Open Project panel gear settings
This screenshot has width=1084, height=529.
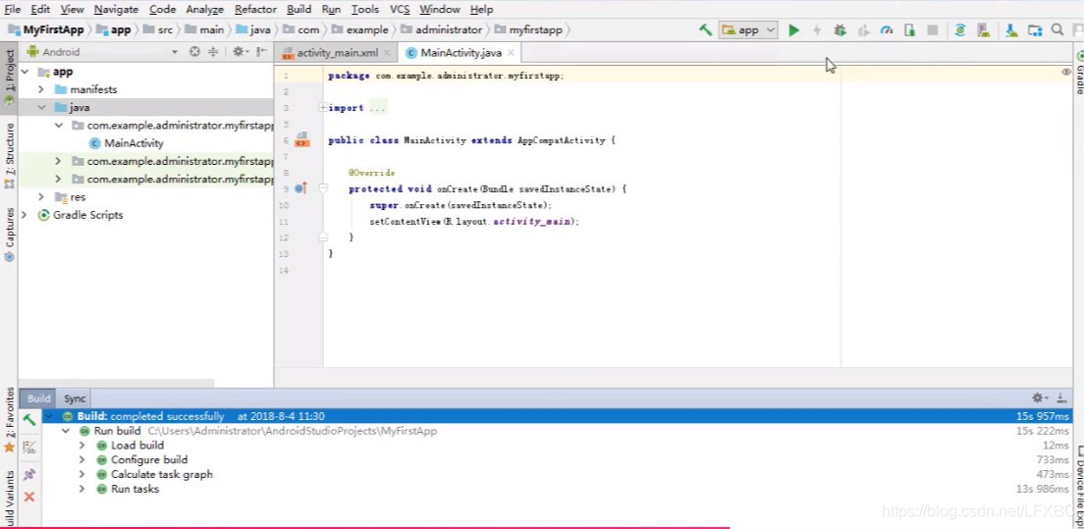[240, 52]
